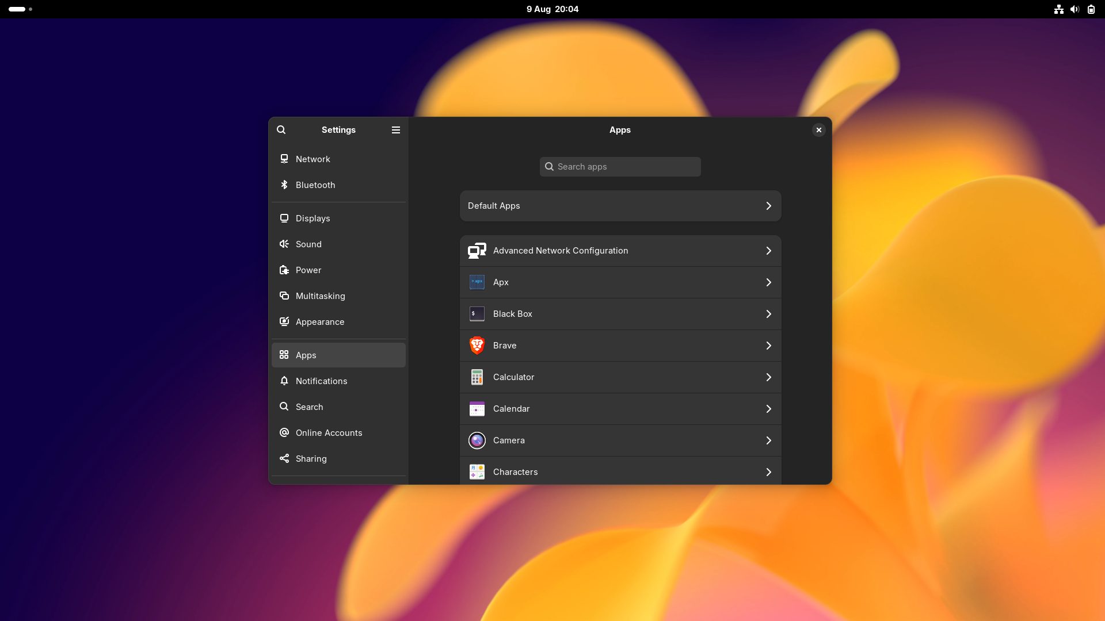Focus the Search apps field
1105x621 pixels.
click(x=620, y=167)
